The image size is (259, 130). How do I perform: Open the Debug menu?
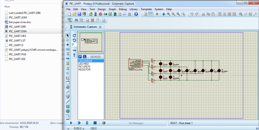pyautogui.click(x=123, y=9)
